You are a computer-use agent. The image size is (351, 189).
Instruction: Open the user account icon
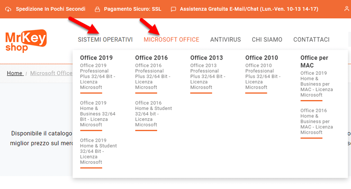347,9
